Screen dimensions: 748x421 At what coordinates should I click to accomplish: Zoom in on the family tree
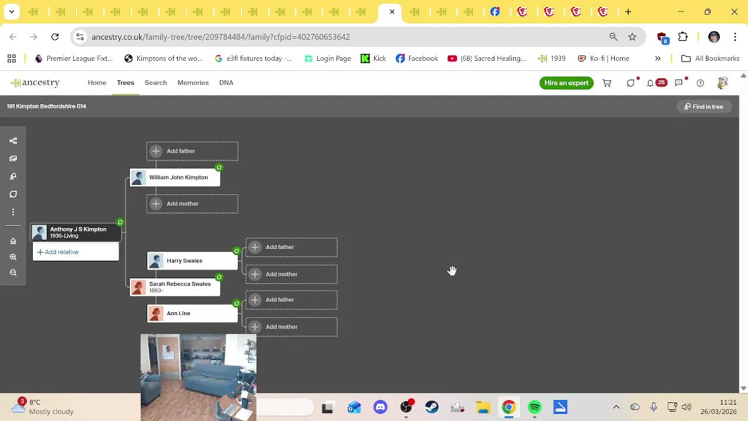point(13,257)
